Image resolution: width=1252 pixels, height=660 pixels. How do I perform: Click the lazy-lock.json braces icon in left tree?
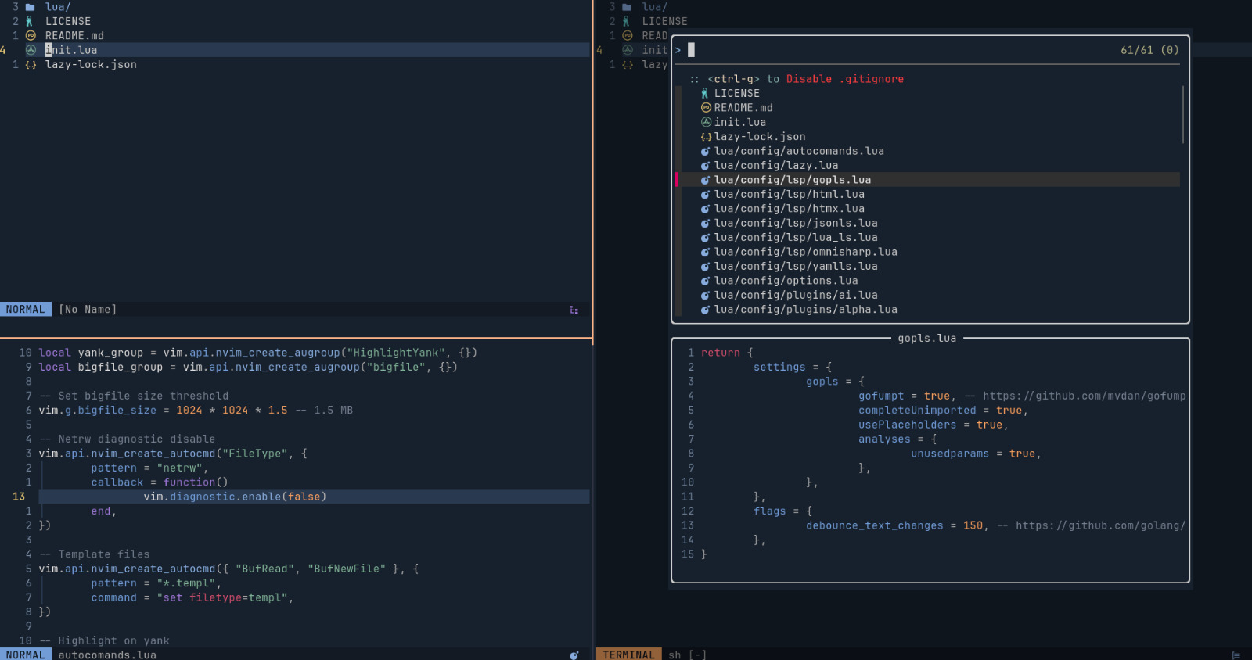31,65
